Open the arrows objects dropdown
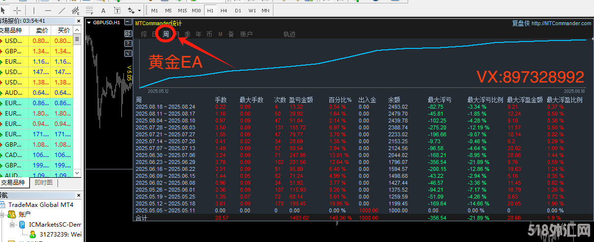594x242 pixels. point(134,10)
